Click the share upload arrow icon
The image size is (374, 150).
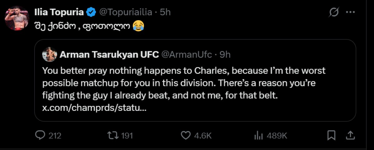click(x=350, y=135)
